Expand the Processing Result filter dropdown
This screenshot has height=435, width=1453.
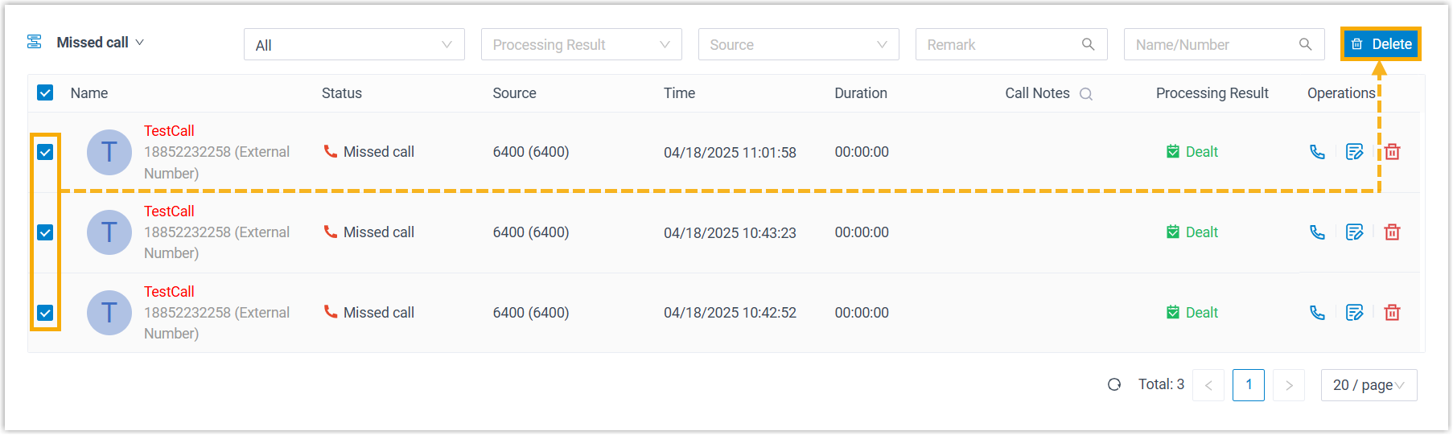(581, 45)
